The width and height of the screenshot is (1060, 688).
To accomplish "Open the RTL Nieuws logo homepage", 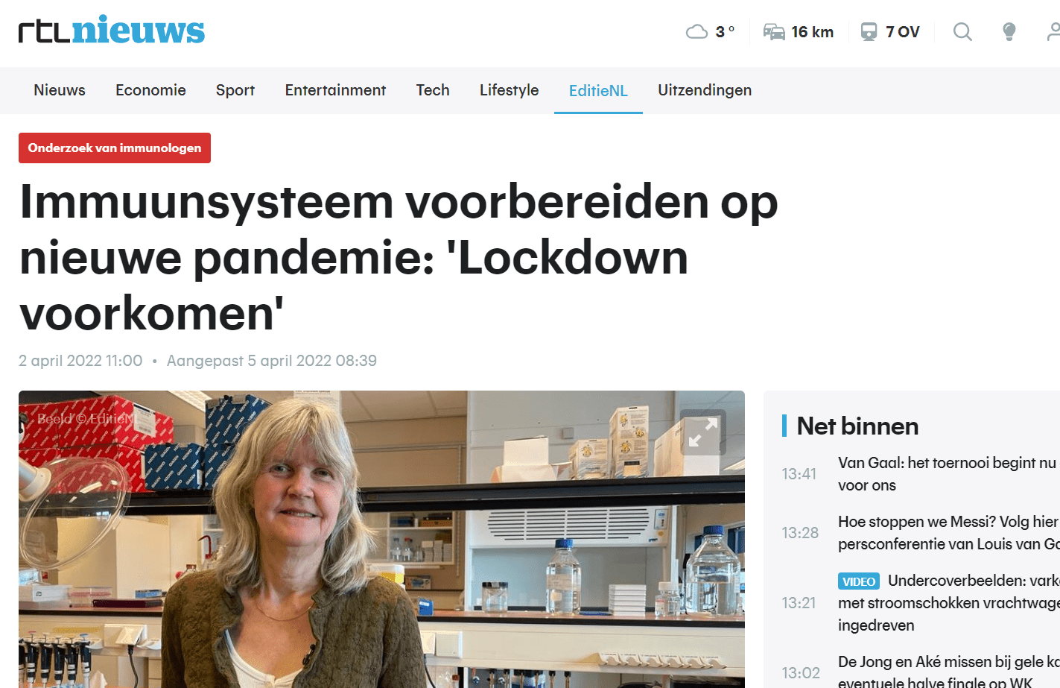I will pyautogui.click(x=112, y=31).
